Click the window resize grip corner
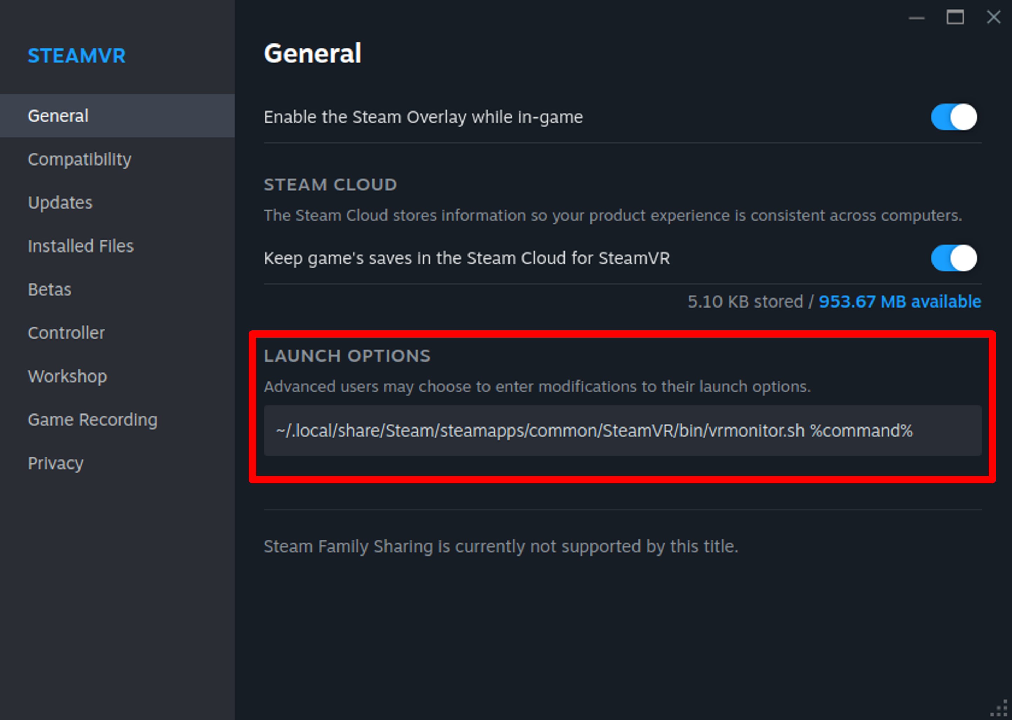Viewport: 1012px width, 720px height. pos(1001,709)
